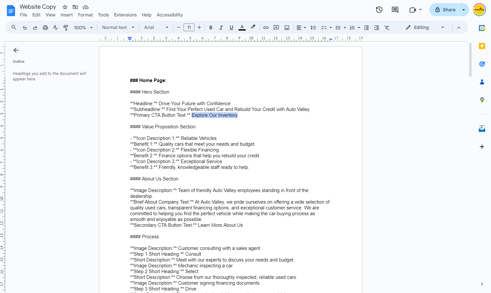This screenshot has width=491, height=293.
Task: Insert a link using chain icon
Action: point(266,28)
